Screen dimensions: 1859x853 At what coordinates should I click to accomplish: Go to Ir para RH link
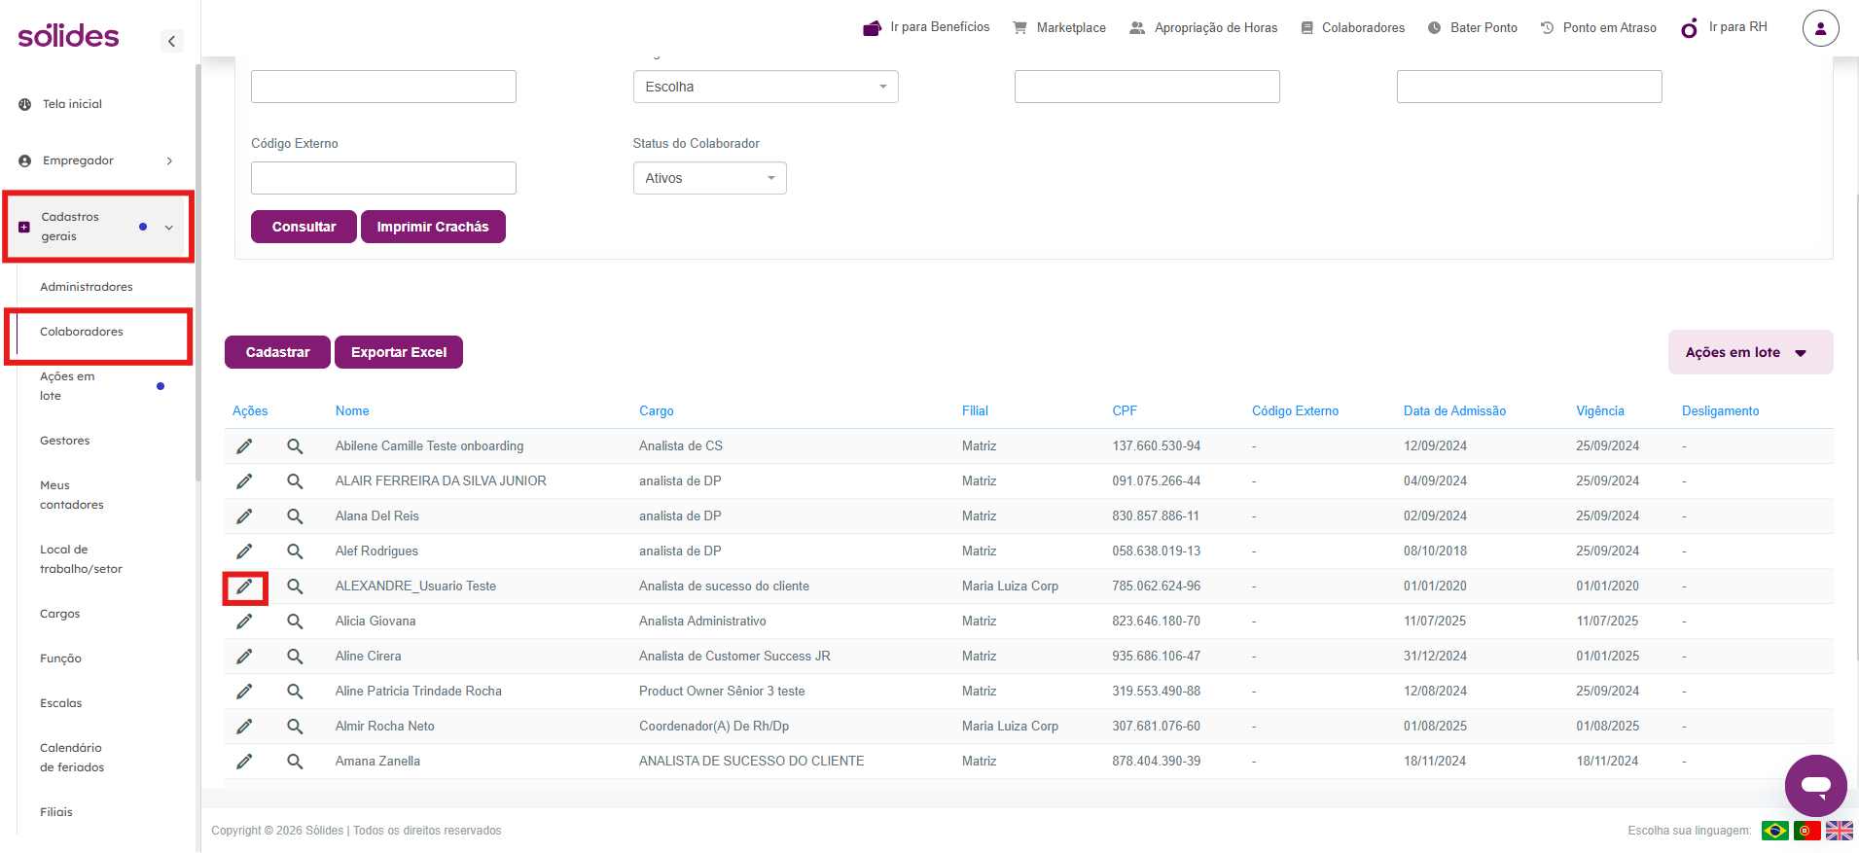pyautogui.click(x=1724, y=27)
